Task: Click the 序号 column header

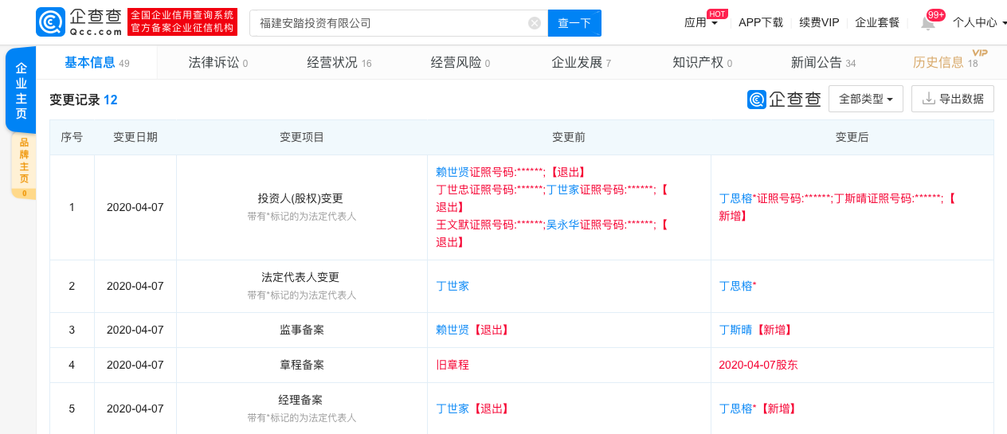Action: pos(72,137)
